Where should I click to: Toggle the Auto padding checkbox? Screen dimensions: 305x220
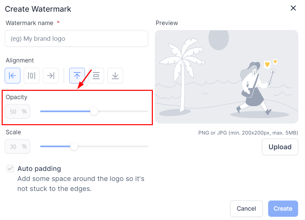tap(10, 169)
